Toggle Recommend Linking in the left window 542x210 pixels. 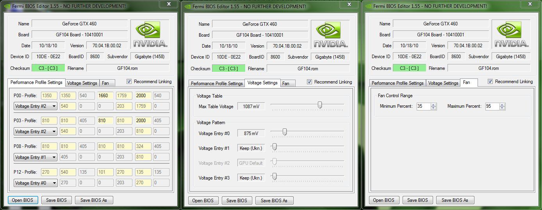click(x=129, y=82)
